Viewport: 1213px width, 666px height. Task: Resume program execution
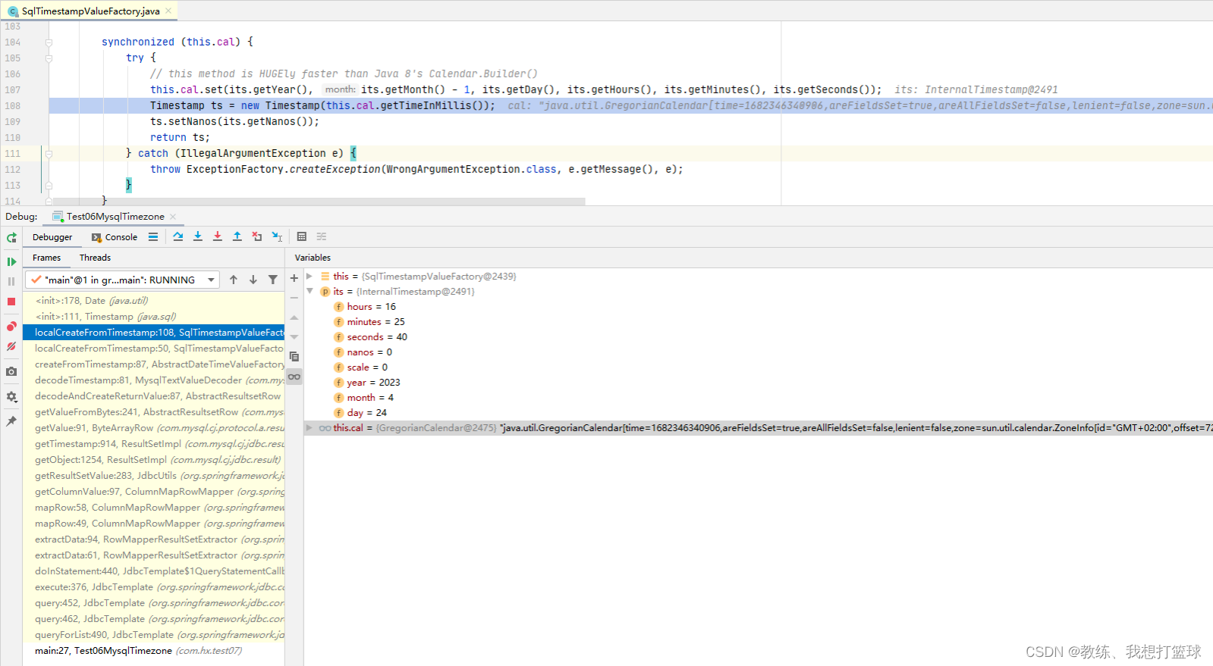click(11, 261)
